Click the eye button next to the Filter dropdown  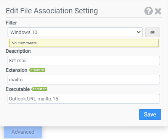tap(152, 32)
